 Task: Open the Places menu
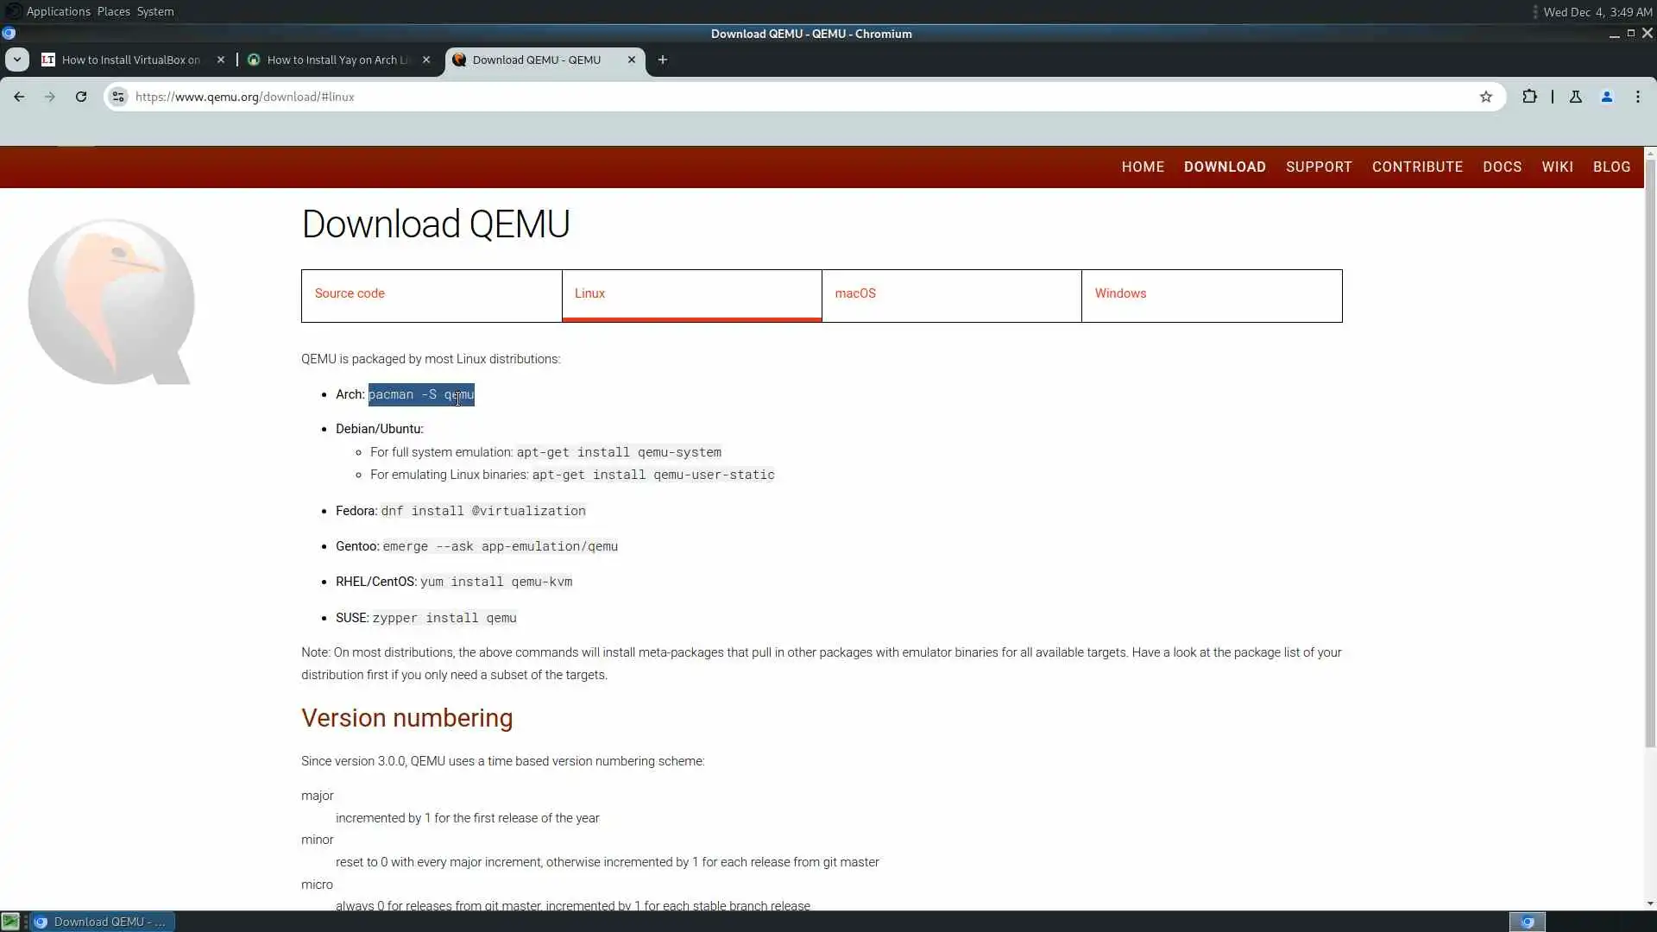(113, 11)
